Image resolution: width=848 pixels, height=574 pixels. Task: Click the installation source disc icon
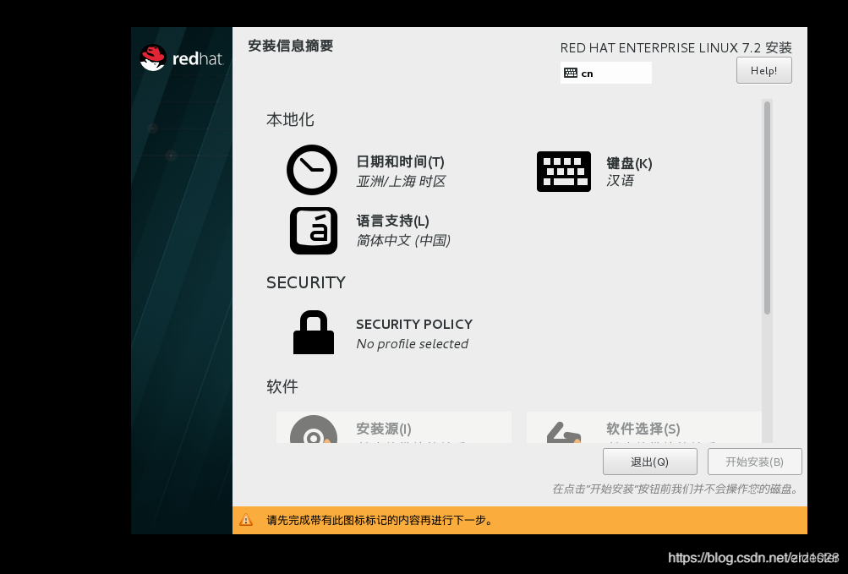(x=314, y=429)
